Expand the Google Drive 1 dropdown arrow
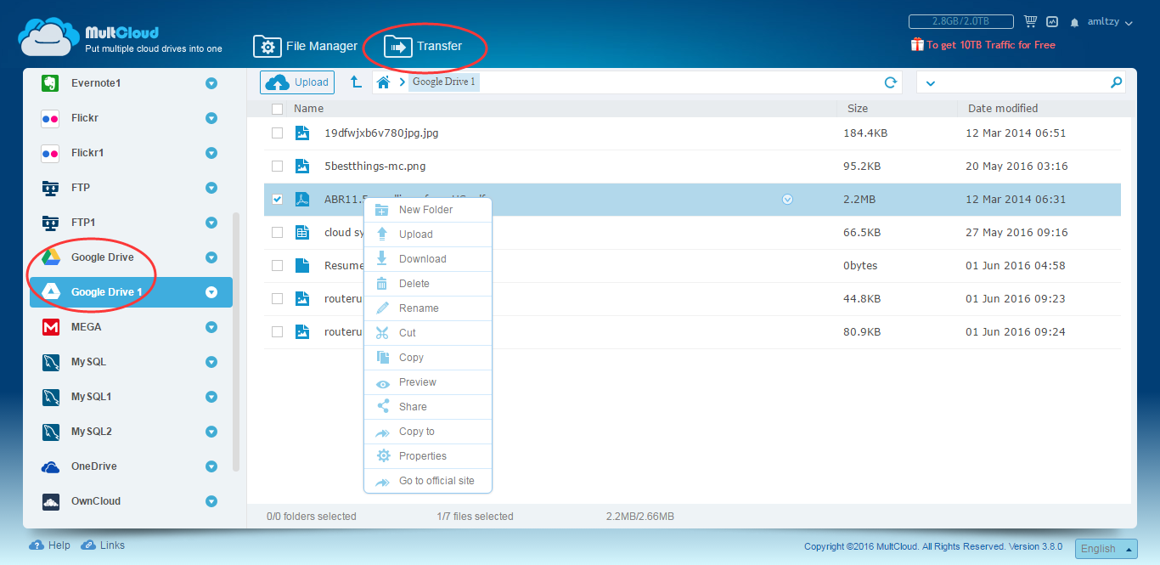This screenshot has height=565, width=1160. pos(211,292)
